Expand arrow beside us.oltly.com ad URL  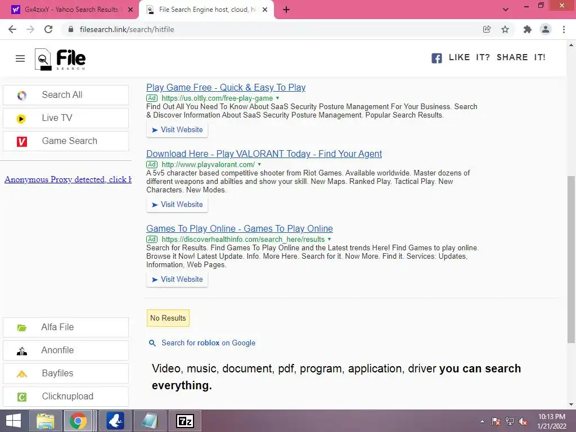(278, 98)
